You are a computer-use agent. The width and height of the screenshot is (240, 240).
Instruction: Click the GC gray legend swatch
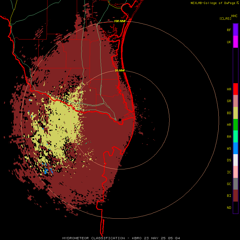(235, 184)
